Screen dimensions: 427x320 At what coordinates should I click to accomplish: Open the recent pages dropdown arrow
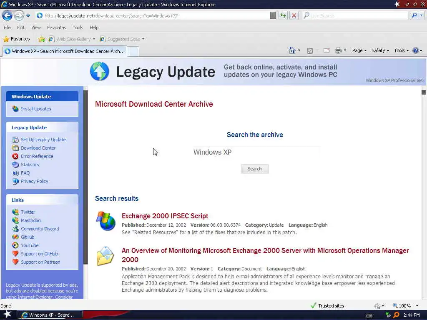(28, 16)
